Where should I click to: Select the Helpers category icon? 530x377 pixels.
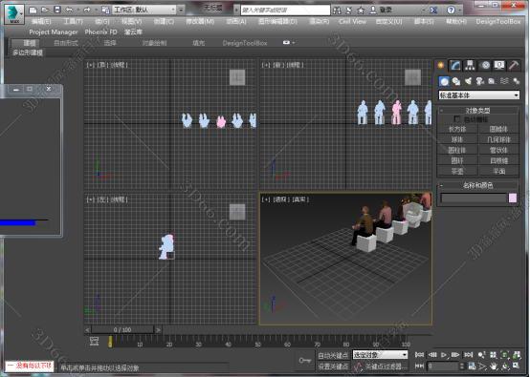click(x=492, y=81)
